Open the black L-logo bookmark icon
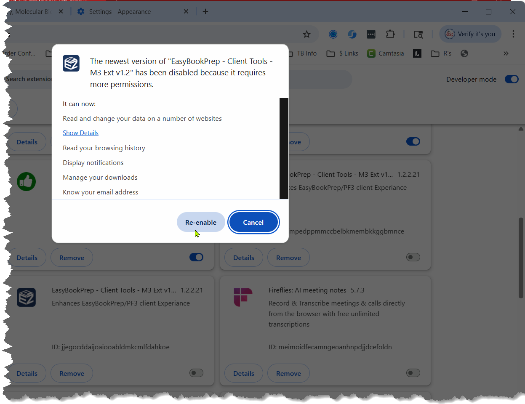Viewport: 525px width, 404px height. point(417,53)
